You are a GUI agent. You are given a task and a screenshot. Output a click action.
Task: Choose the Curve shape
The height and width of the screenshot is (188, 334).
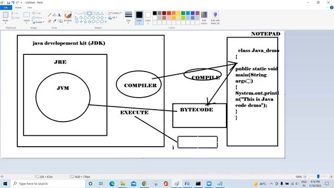81,14
